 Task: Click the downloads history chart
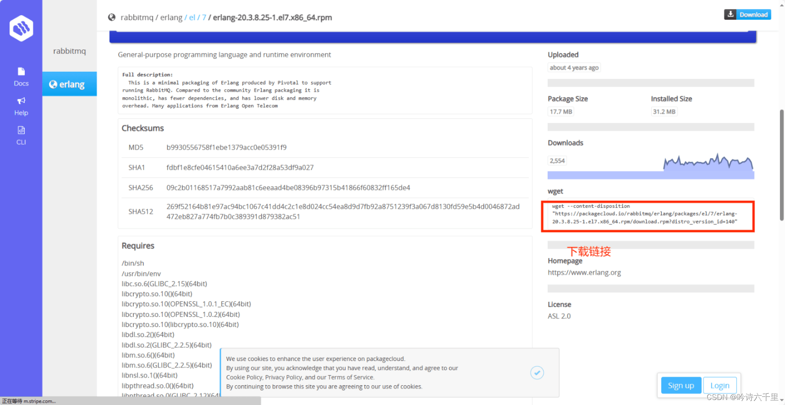click(651, 165)
